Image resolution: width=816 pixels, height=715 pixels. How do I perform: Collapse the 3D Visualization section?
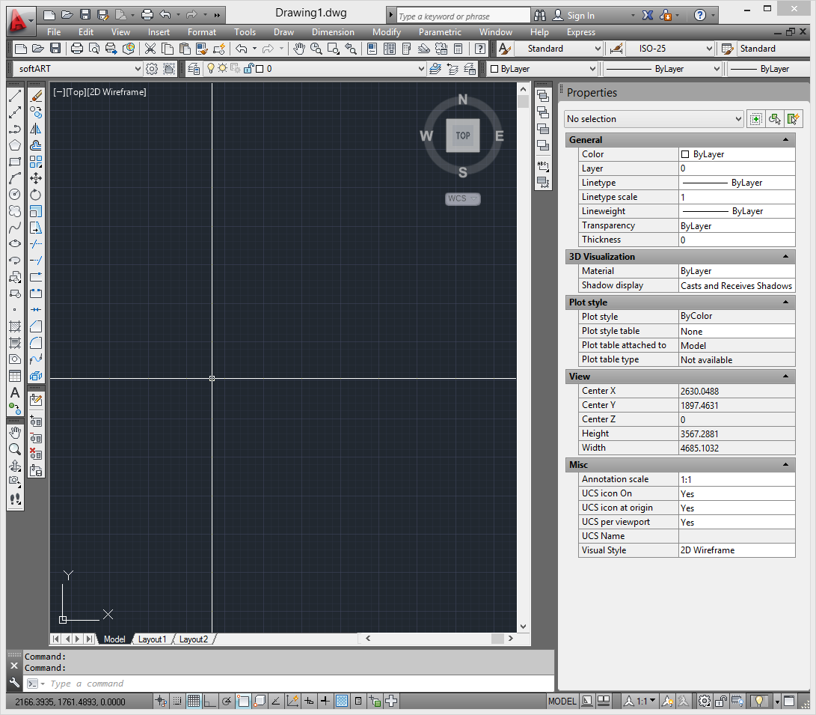785,256
